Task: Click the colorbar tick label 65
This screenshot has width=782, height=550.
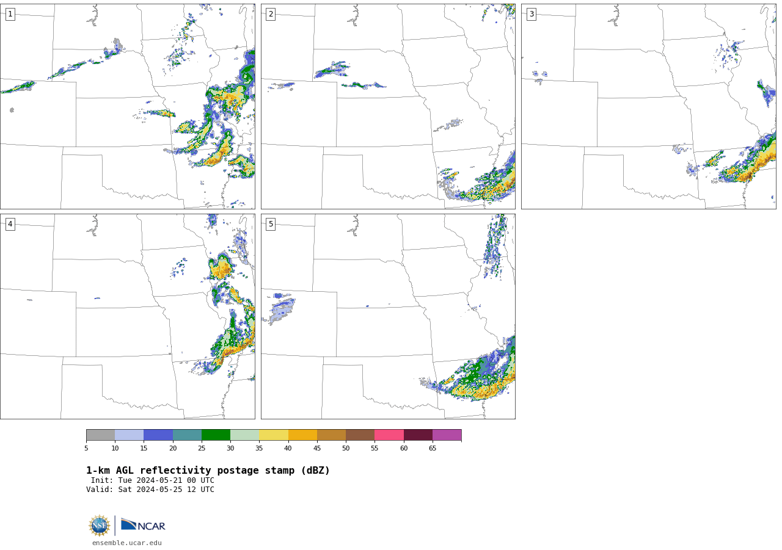Action: point(433,449)
